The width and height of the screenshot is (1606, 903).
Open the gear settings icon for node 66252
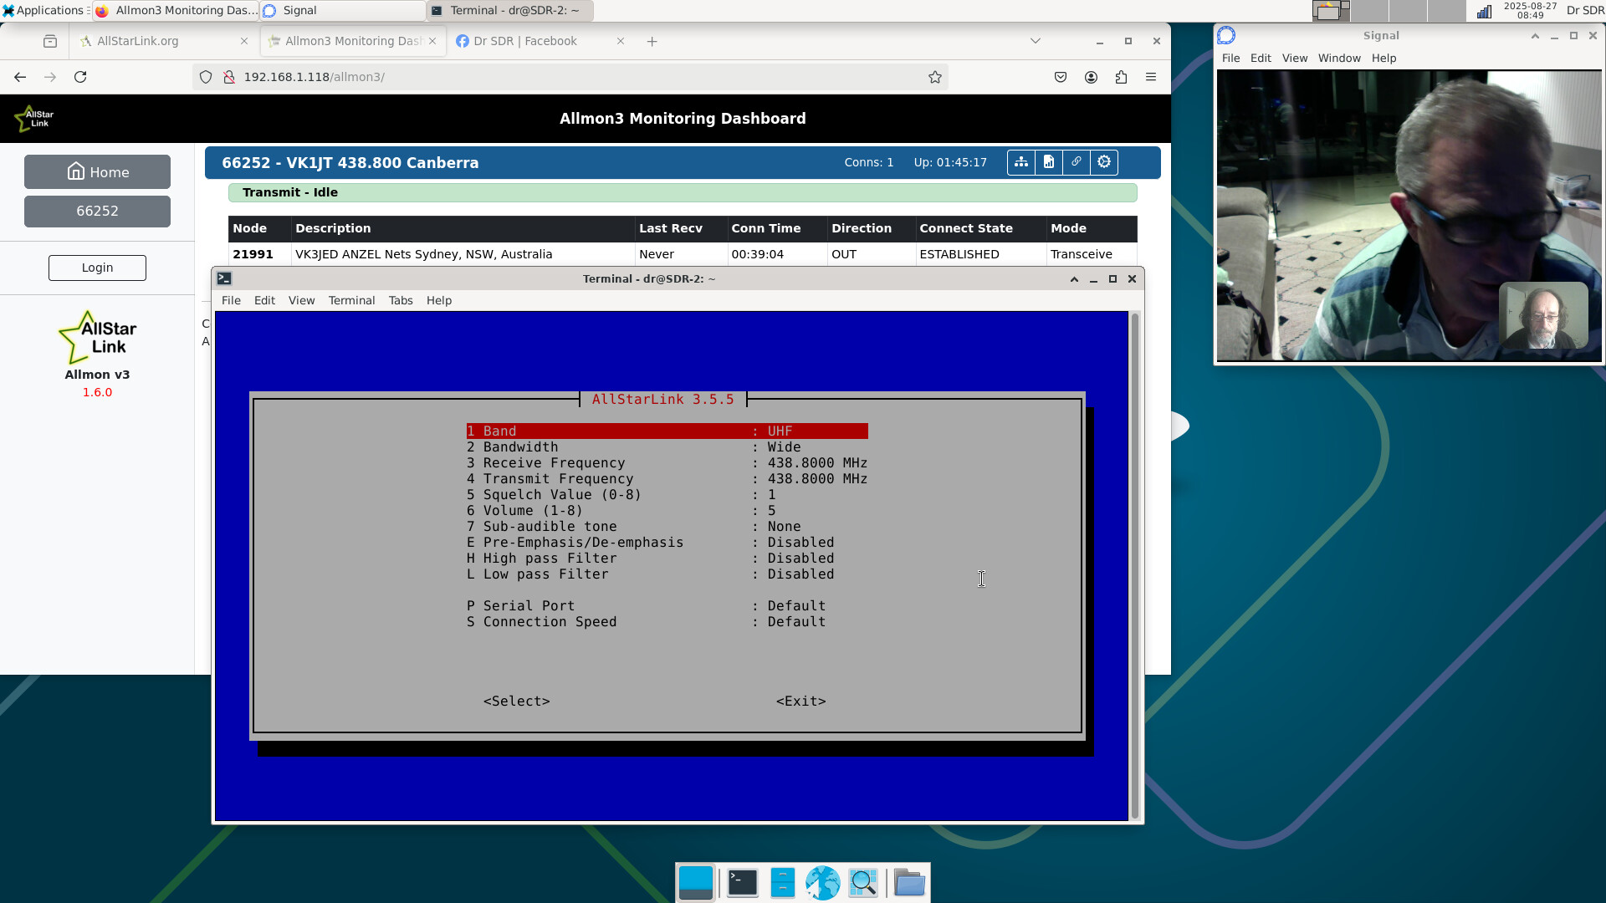pos(1104,162)
